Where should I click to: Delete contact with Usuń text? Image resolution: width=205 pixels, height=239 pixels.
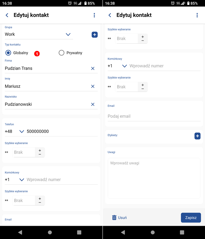coord(122,218)
